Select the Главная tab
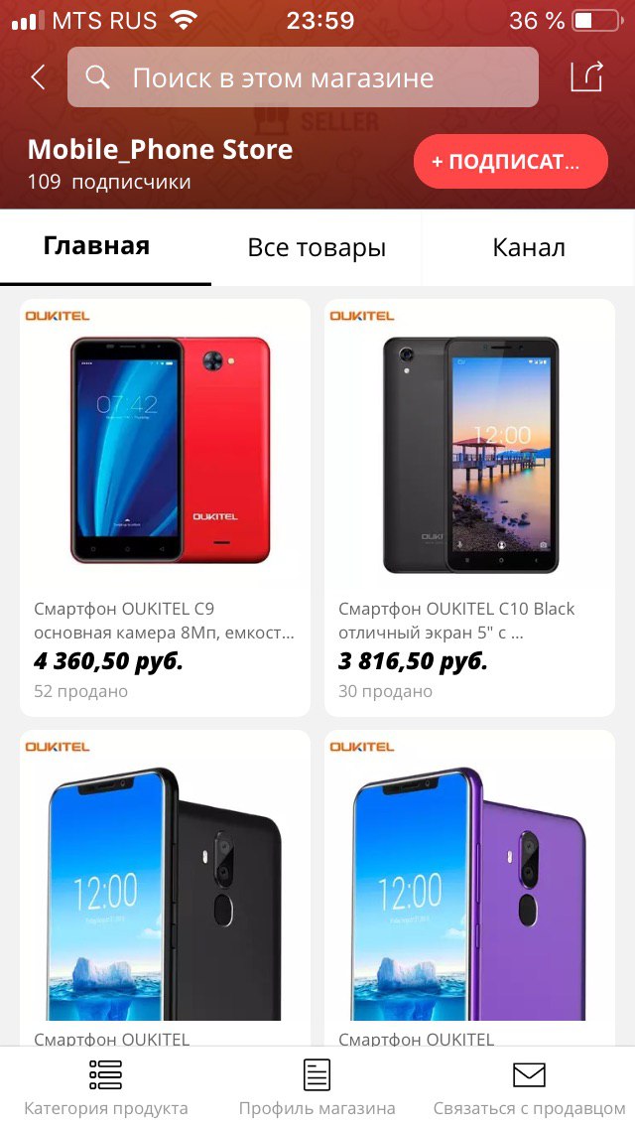Viewport: 635px width, 1128px height. pos(96,246)
